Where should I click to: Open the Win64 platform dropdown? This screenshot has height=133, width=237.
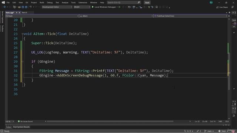point(82,7)
